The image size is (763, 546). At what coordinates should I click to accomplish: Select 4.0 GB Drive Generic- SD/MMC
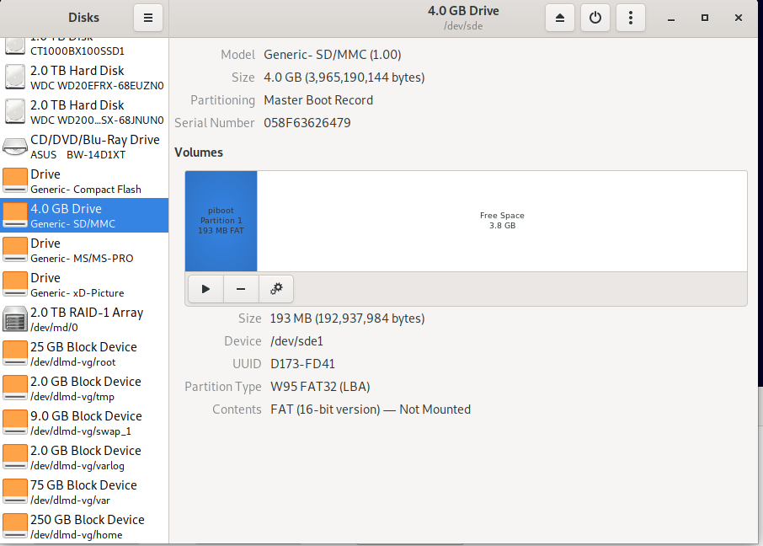coord(84,216)
